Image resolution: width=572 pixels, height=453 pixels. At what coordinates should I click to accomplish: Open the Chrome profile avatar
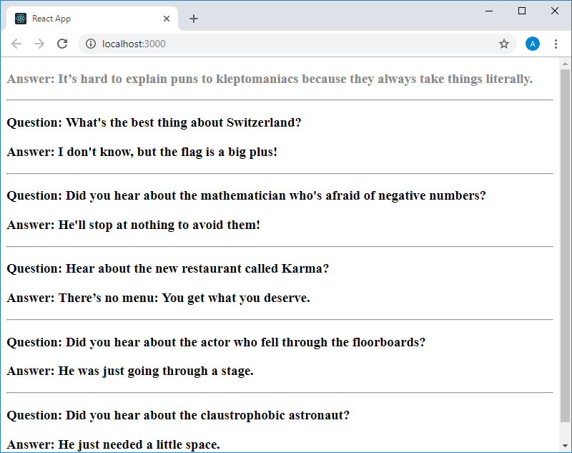point(533,44)
